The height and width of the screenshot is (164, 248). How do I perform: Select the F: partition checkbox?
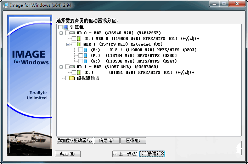81,55
